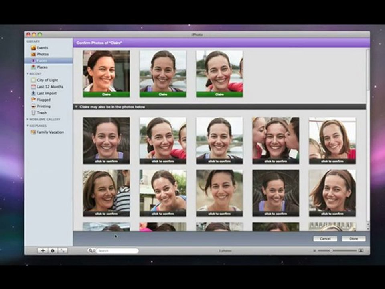This screenshot has height=289, width=385.
Task: Collapse the 'Claire may also be in' section
Action: coord(76,107)
